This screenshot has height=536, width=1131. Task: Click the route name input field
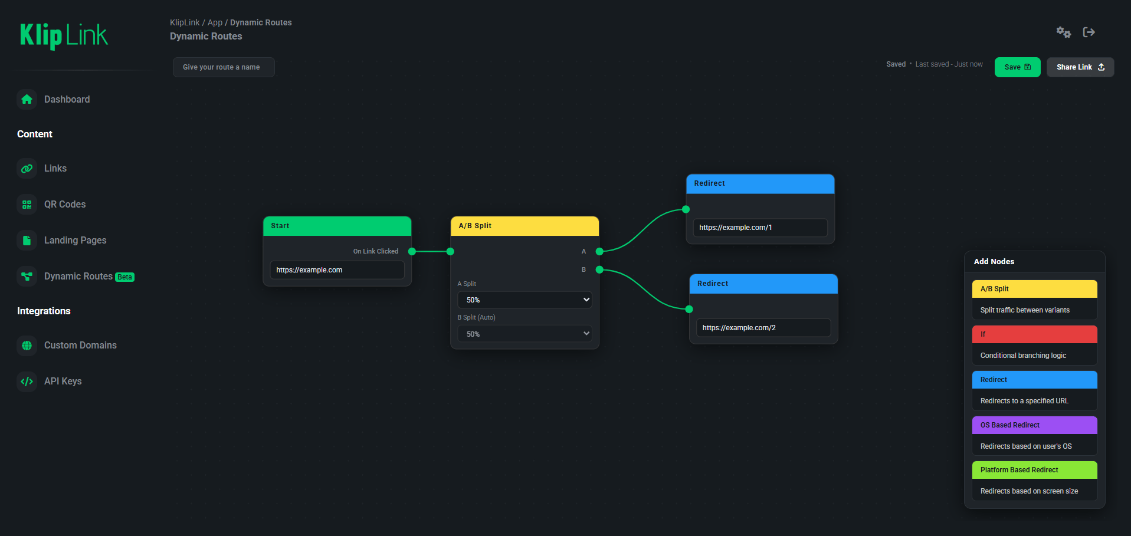pos(224,67)
